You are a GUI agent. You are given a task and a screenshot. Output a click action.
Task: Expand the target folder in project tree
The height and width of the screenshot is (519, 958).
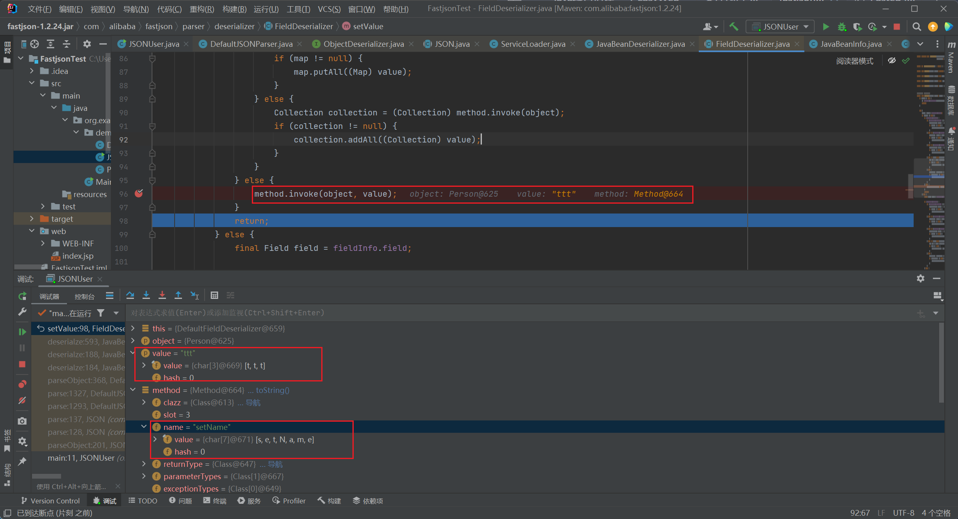coord(32,219)
